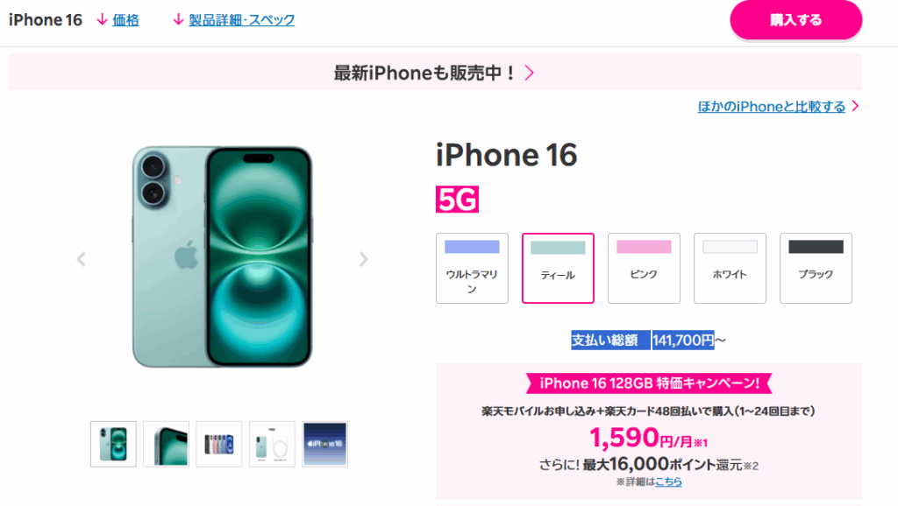
Task: Choose the ブラック color option
Action: pyautogui.click(x=816, y=268)
